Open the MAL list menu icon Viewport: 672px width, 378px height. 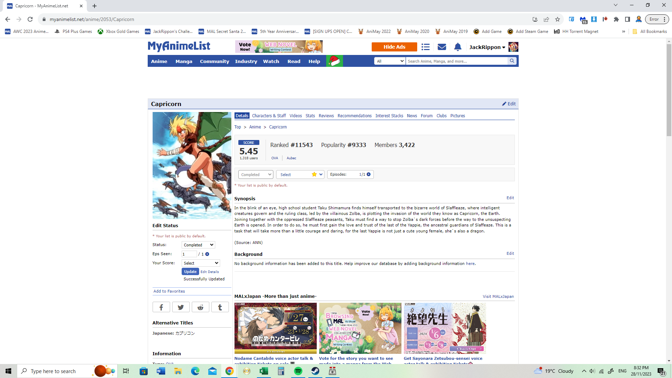(x=426, y=47)
